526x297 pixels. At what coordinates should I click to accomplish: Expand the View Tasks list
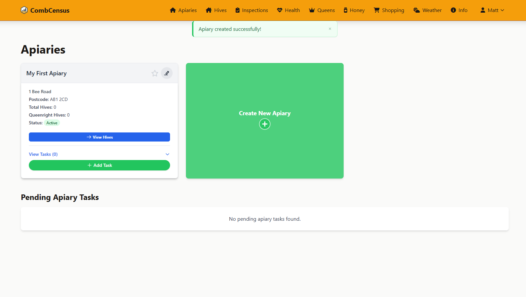click(x=43, y=154)
